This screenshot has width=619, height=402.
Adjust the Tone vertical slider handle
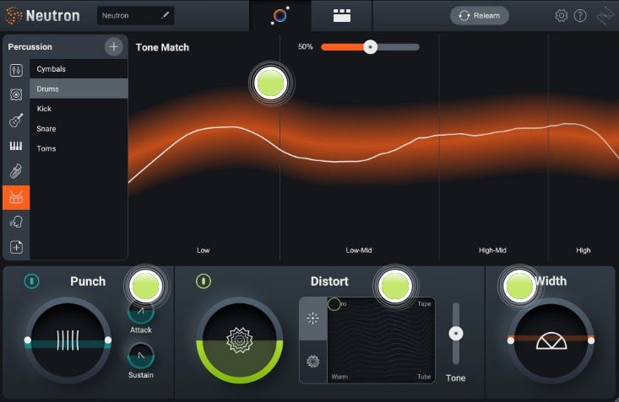tap(456, 334)
